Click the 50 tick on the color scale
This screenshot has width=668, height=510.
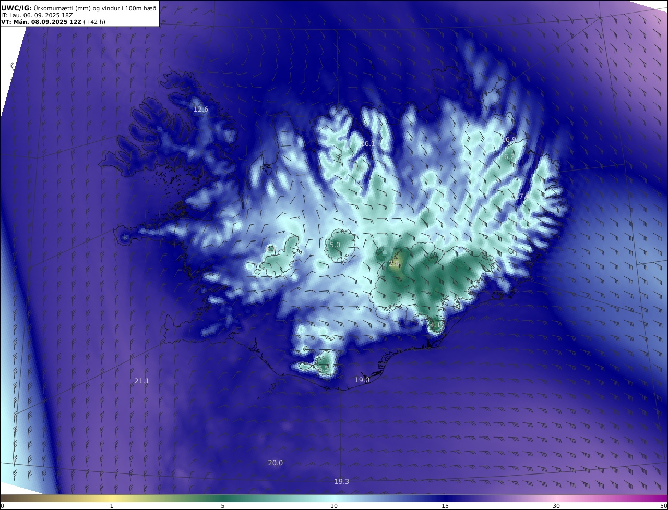(x=664, y=506)
